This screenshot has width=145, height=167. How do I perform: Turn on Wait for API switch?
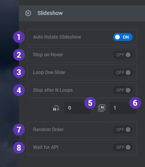[123, 147]
